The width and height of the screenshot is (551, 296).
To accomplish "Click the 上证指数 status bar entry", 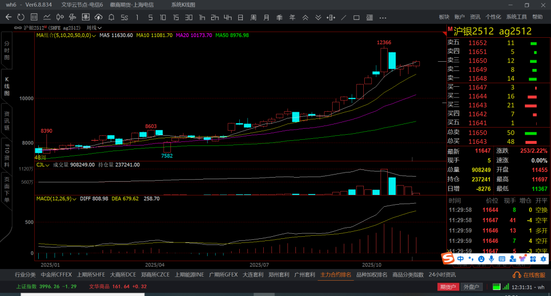I will tap(46, 286).
